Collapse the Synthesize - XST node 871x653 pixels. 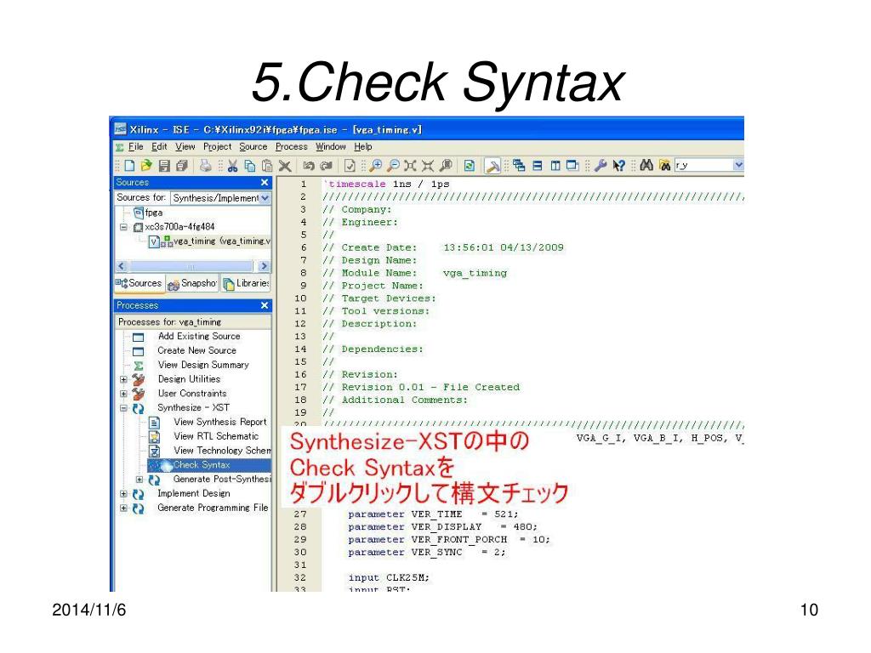[x=123, y=408]
